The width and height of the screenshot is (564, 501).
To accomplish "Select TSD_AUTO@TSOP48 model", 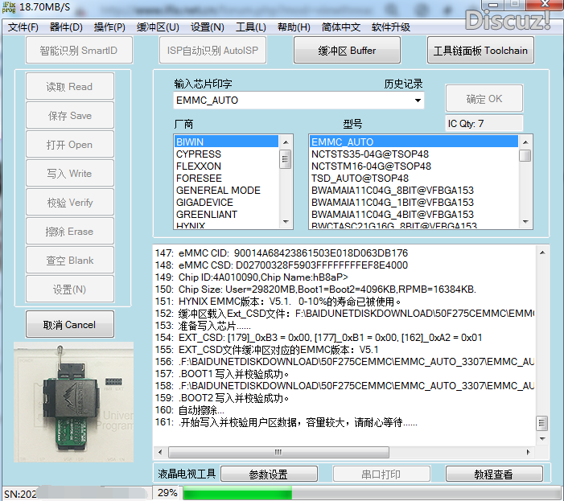I will (x=414, y=178).
